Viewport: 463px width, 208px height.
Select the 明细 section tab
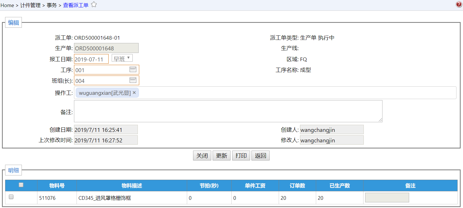coord(13,170)
